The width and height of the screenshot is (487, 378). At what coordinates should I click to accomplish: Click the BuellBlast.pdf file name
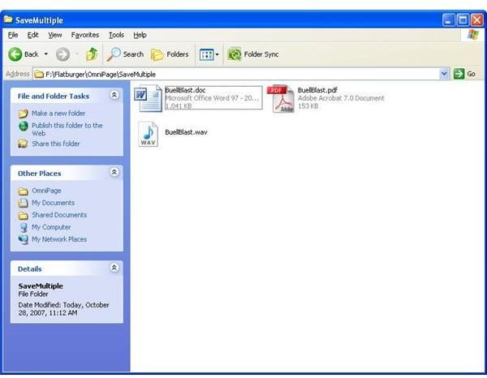[317, 90]
